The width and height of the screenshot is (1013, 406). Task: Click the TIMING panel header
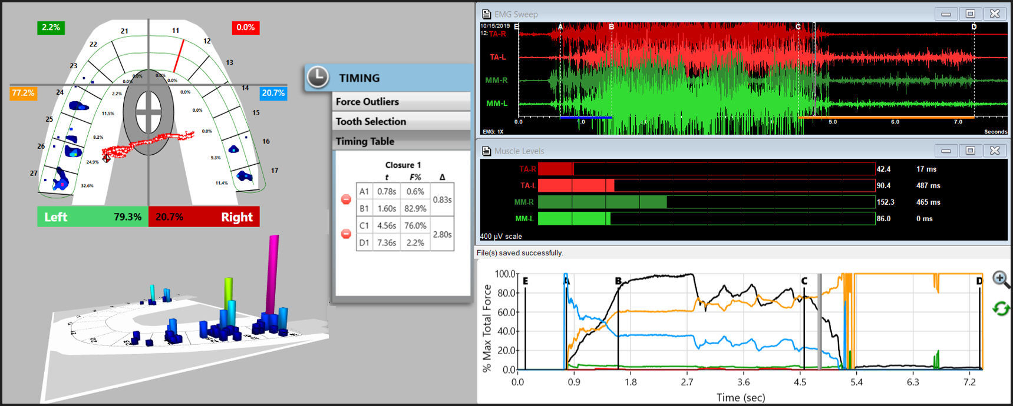(389, 78)
